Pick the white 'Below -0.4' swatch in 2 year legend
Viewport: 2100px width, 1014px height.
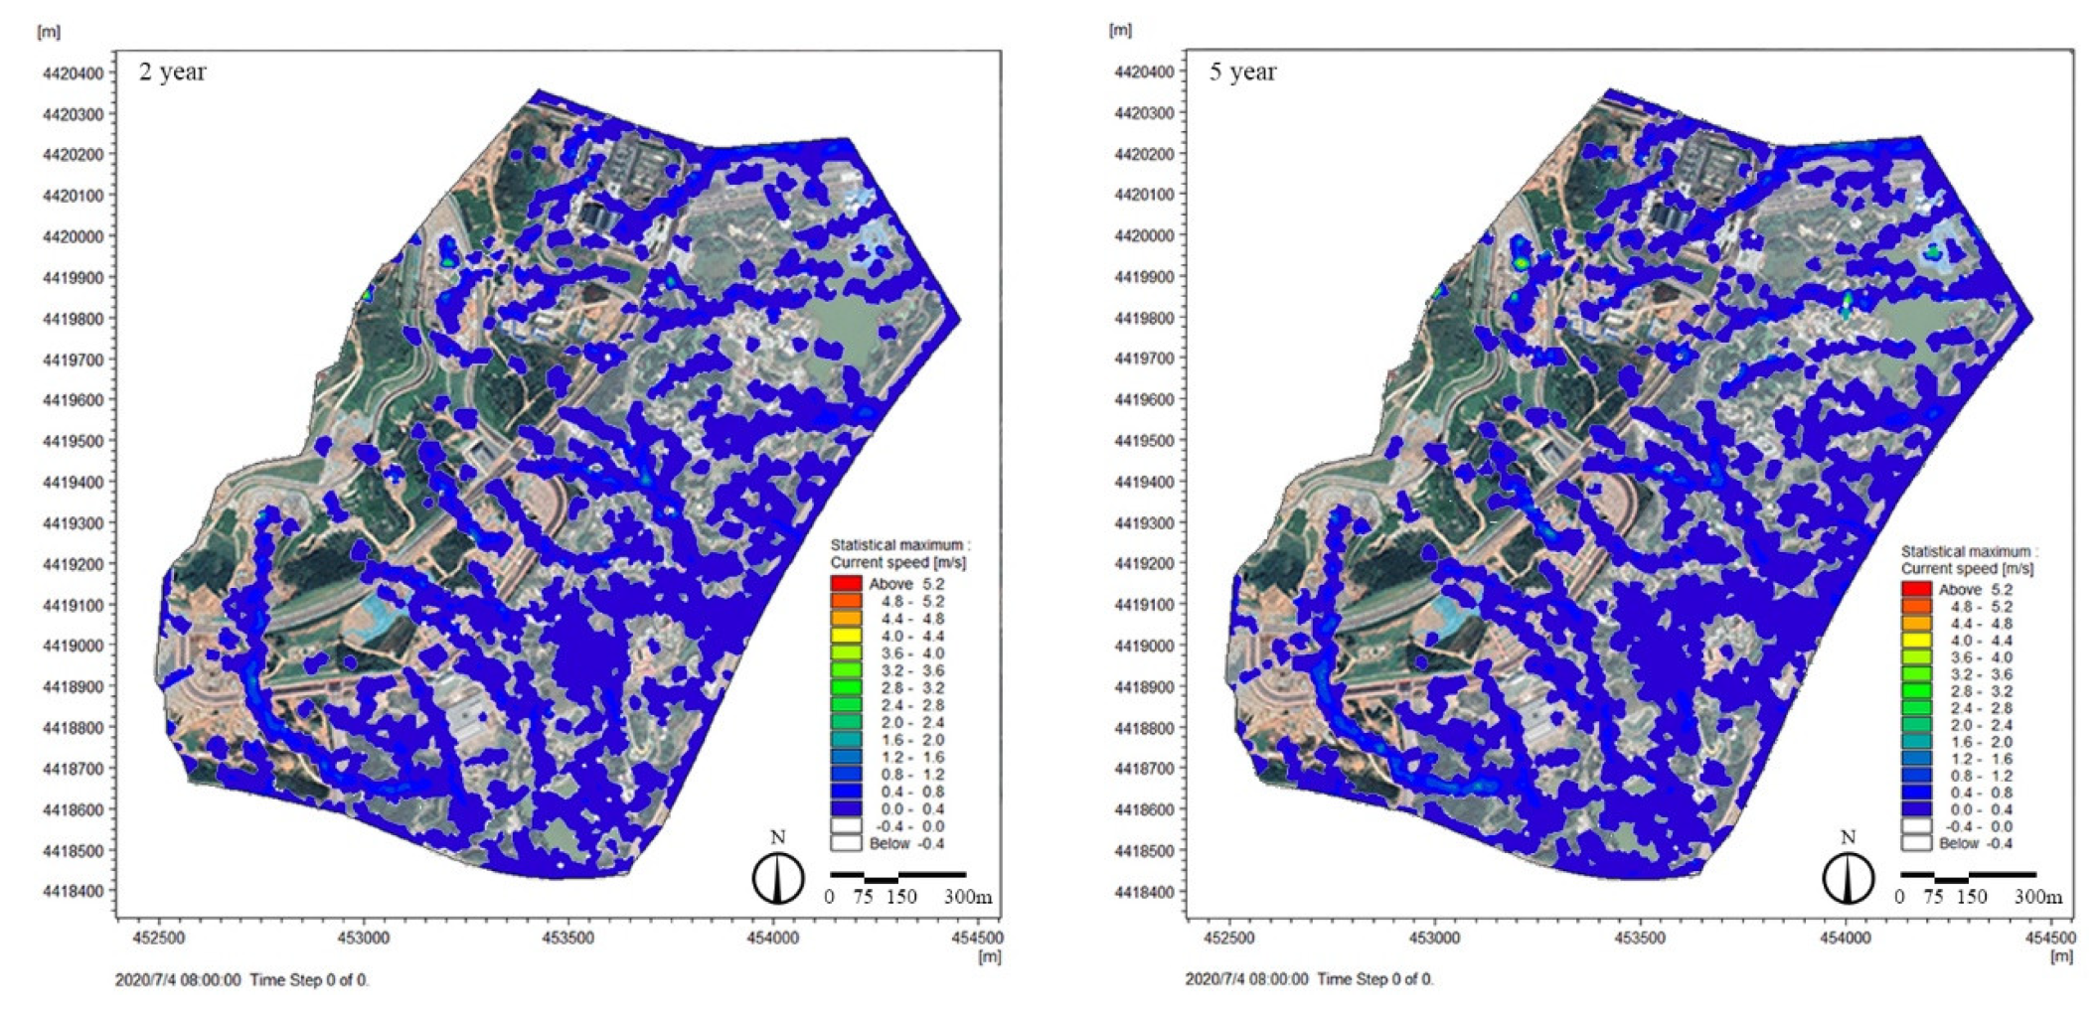tap(846, 843)
